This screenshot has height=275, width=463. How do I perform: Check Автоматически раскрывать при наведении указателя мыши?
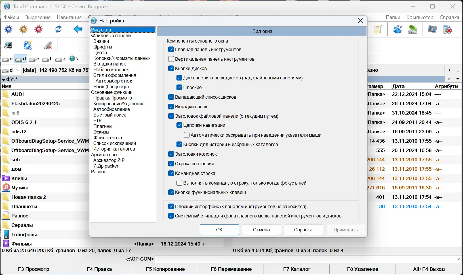tap(186, 135)
